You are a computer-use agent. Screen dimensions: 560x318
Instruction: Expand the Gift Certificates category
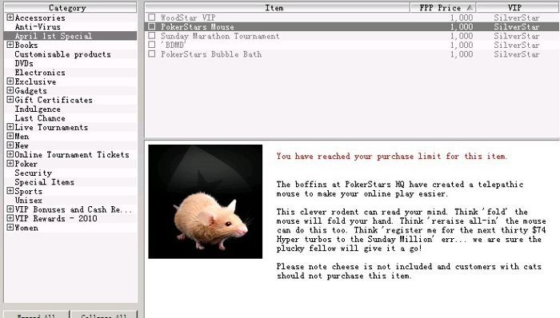pos(10,99)
